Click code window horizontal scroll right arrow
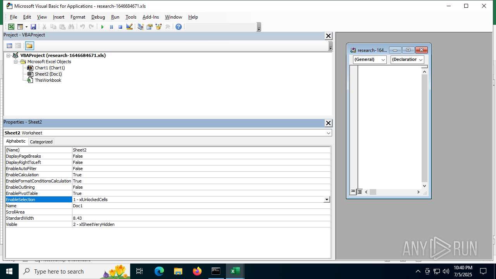Screen dimensions: 496x279 418,192
